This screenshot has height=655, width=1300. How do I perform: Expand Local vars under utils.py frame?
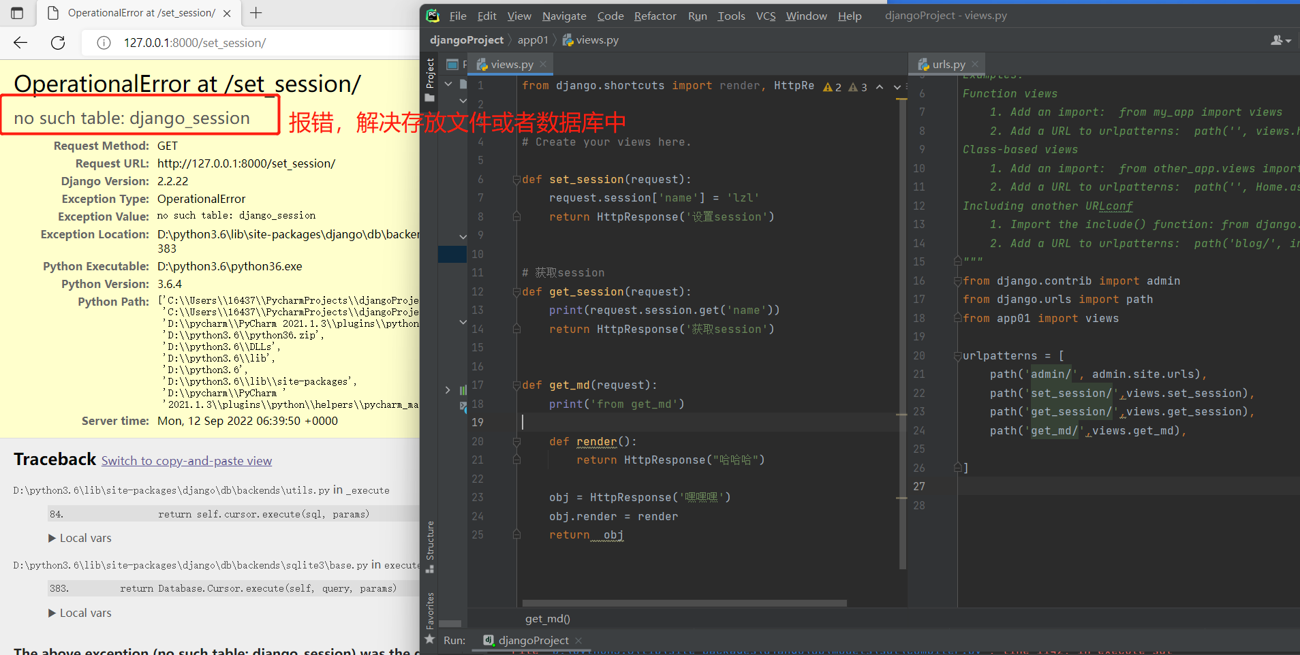(80, 538)
